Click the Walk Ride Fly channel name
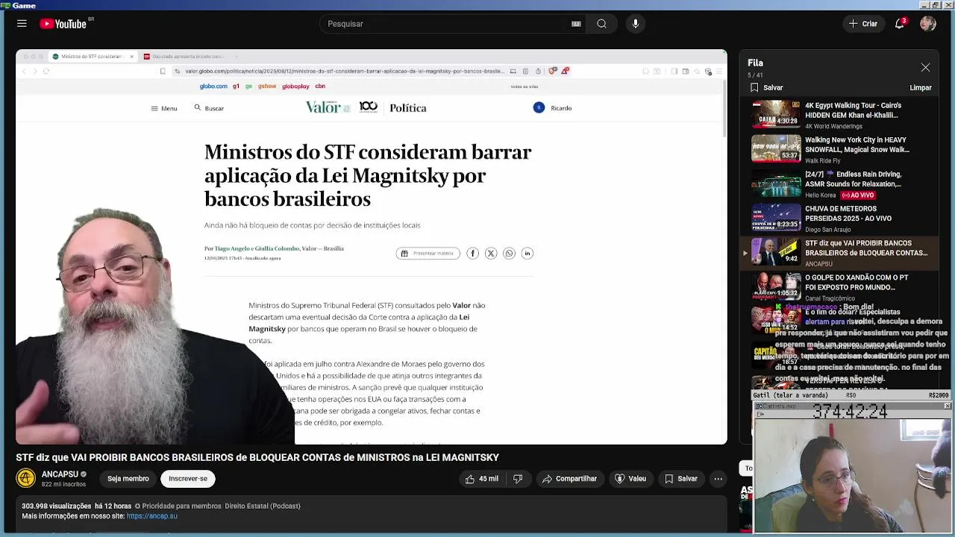The width and height of the screenshot is (955, 537). pos(823,161)
